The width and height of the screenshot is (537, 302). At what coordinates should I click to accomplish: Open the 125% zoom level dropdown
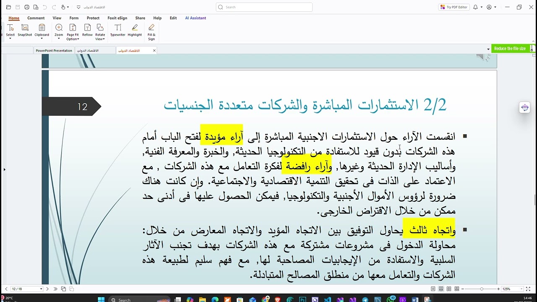coord(521,289)
